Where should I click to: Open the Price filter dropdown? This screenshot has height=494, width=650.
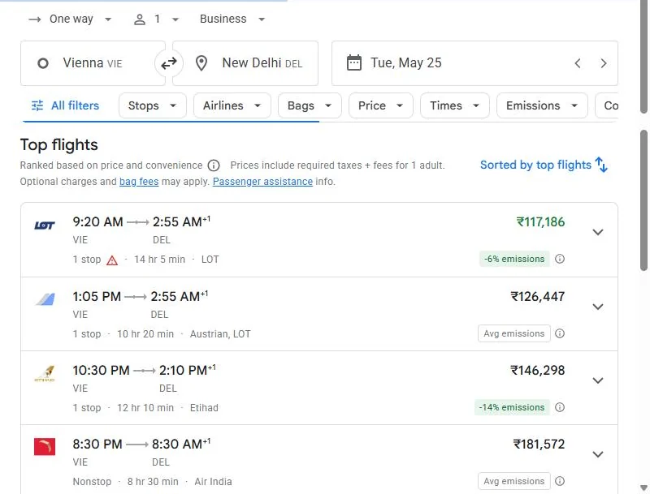tap(380, 106)
